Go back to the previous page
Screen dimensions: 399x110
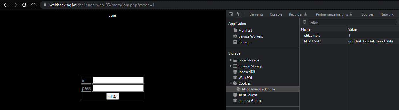[5, 5]
